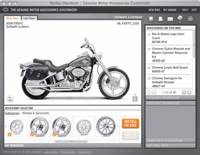Image resolution: width=200 pixels, height=155 pixels.
Task: Go to previous page of accessories list
Action: 154,92
